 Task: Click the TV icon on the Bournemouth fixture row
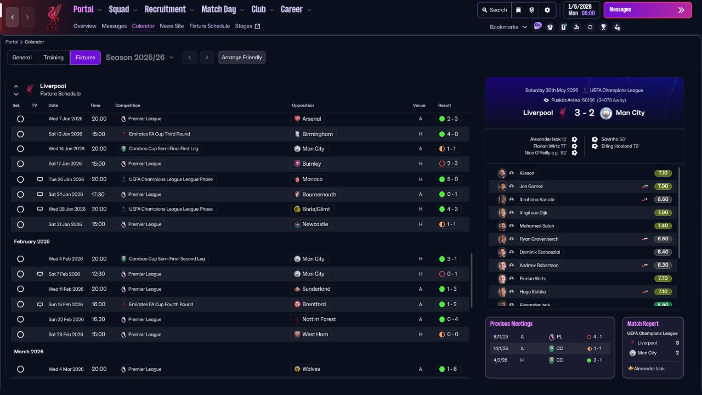40,194
